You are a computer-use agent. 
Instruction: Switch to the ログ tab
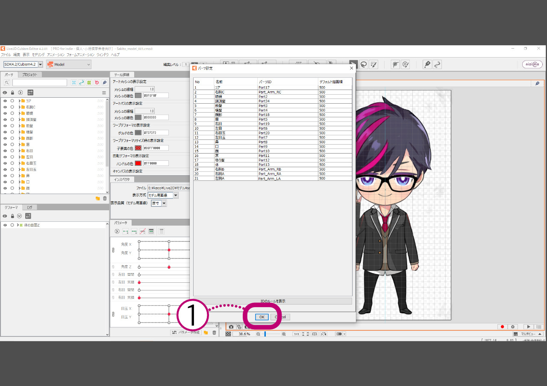(x=29, y=207)
